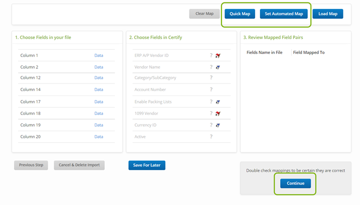Click the blue flag icon next to Currency ID
The height and width of the screenshot is (205, 360).
[x=218, y=125]
